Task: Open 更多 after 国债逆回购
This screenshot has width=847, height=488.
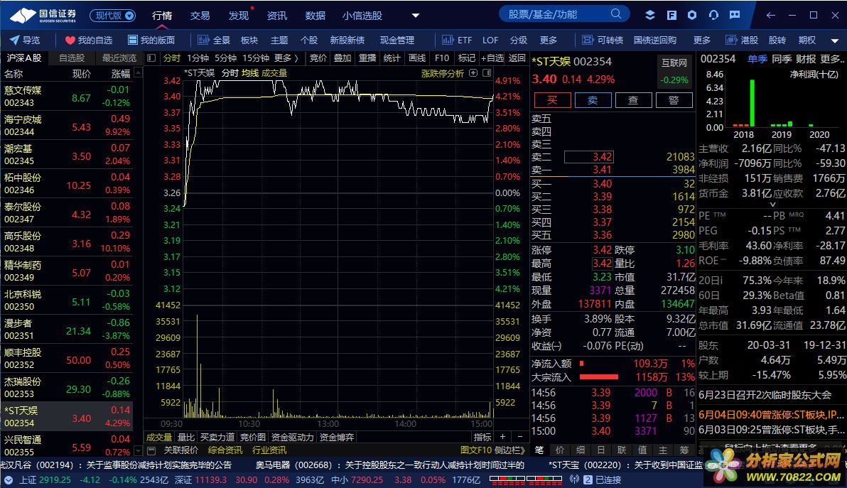Action: (702, 40)
